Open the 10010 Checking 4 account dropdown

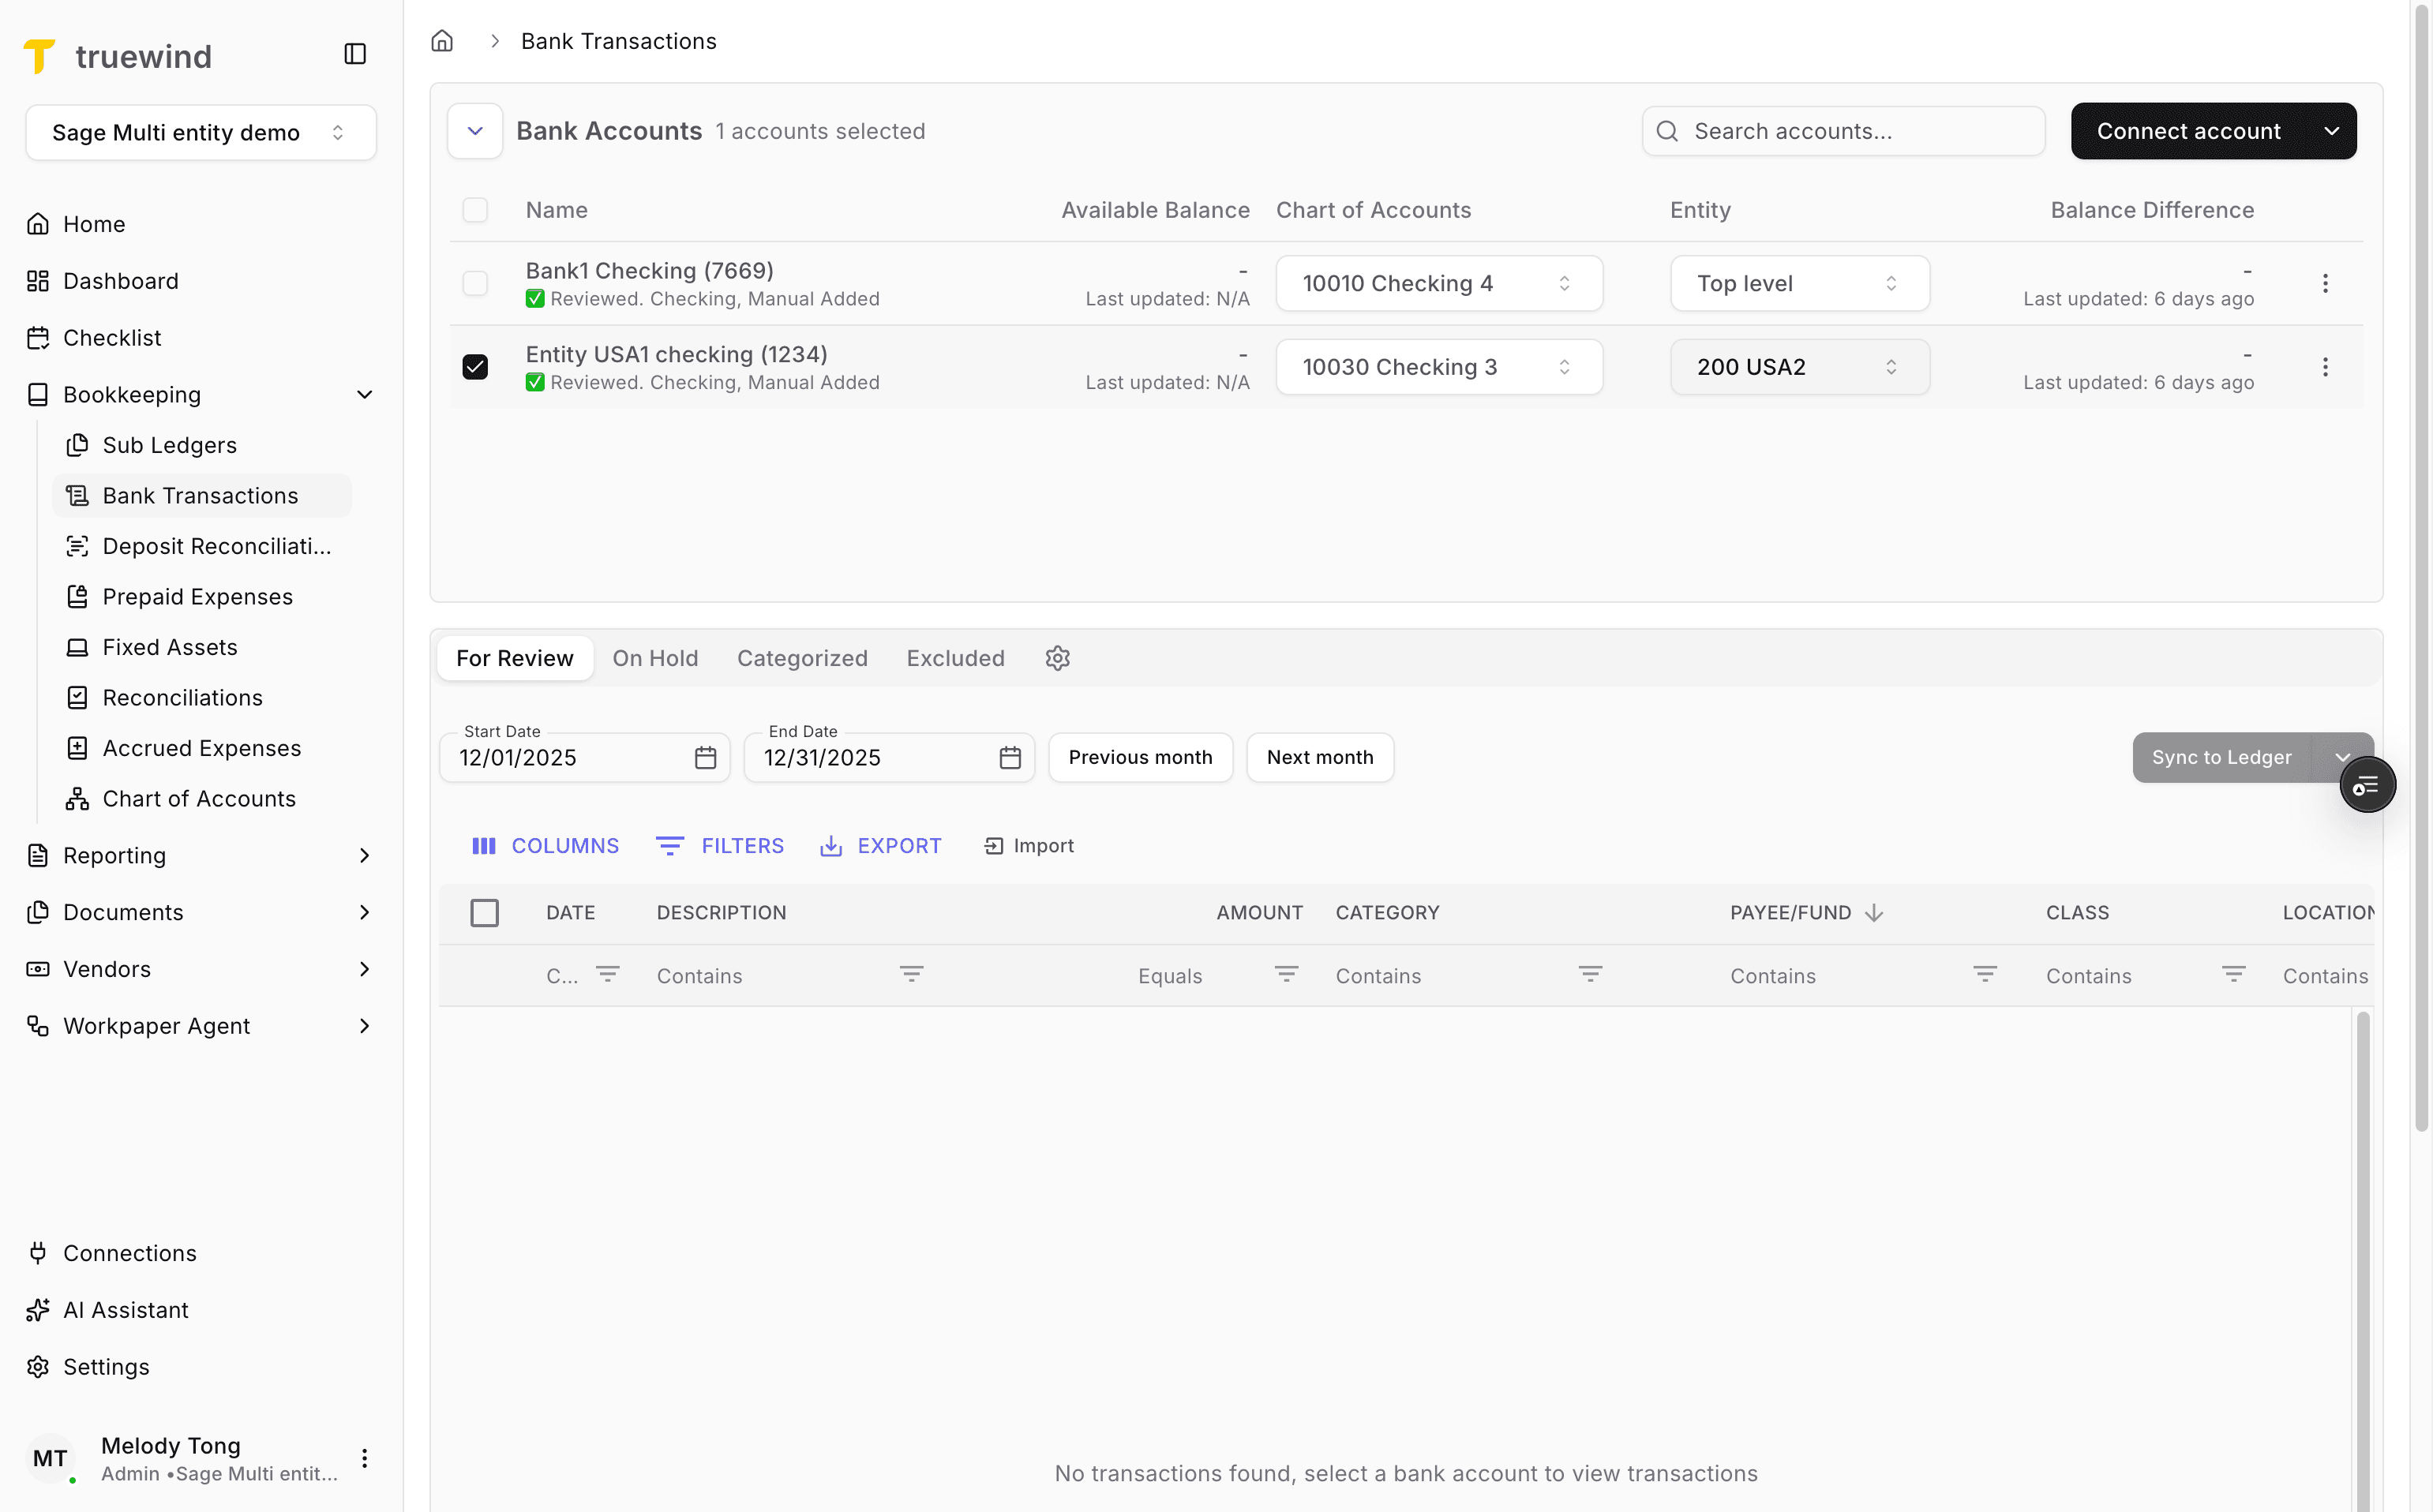pyautogui.click(x=1438, y=283)
